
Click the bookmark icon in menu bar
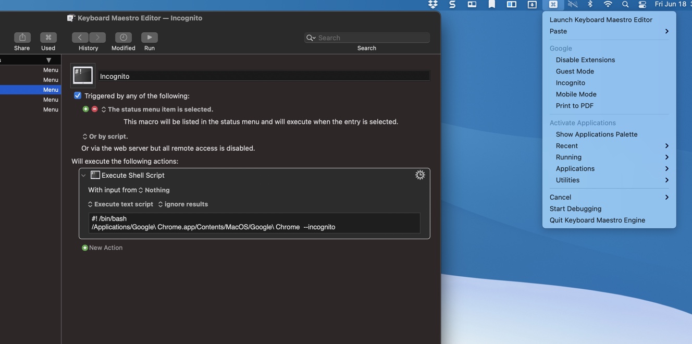tap(491, 4)
